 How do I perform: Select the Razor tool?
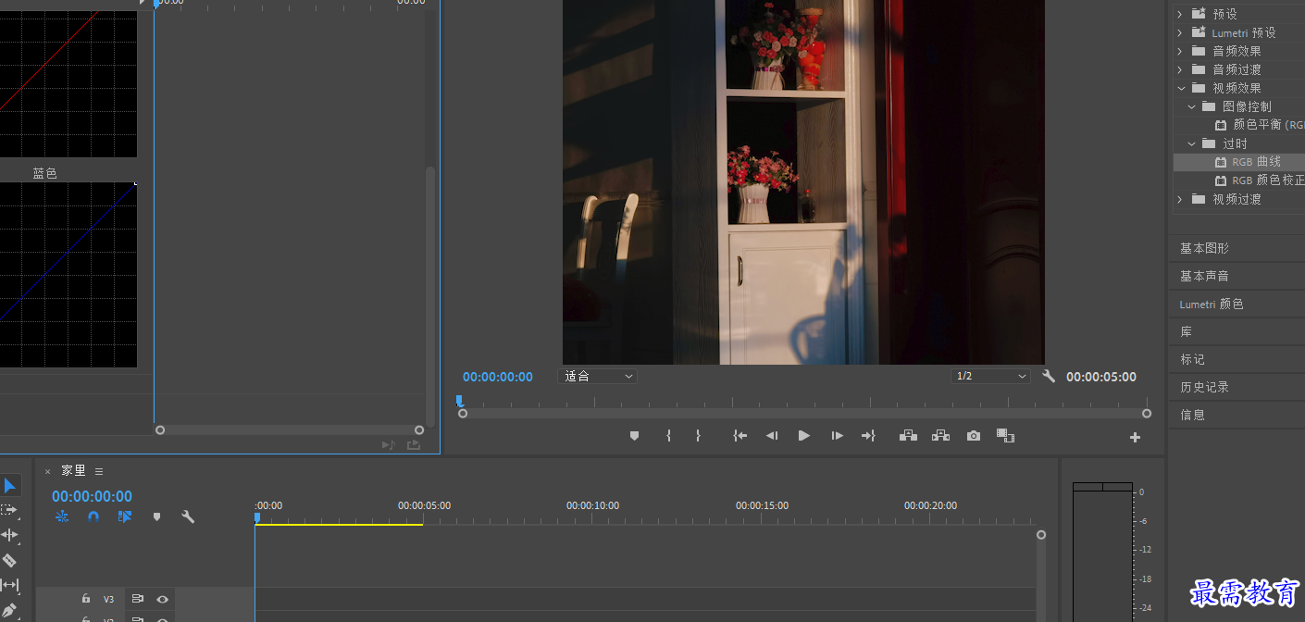[9, 560]
